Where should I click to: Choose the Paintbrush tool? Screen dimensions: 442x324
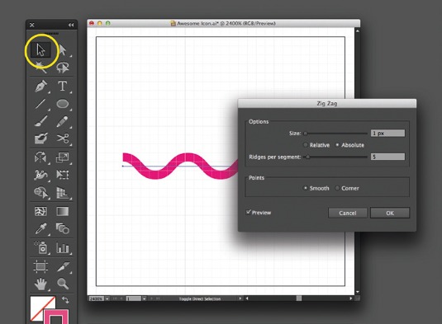point(40,121)
